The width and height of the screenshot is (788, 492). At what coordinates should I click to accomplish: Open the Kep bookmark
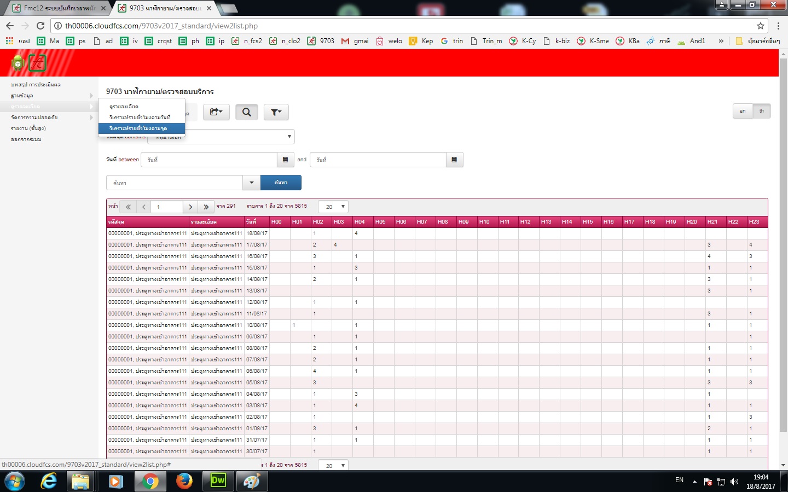421,41
